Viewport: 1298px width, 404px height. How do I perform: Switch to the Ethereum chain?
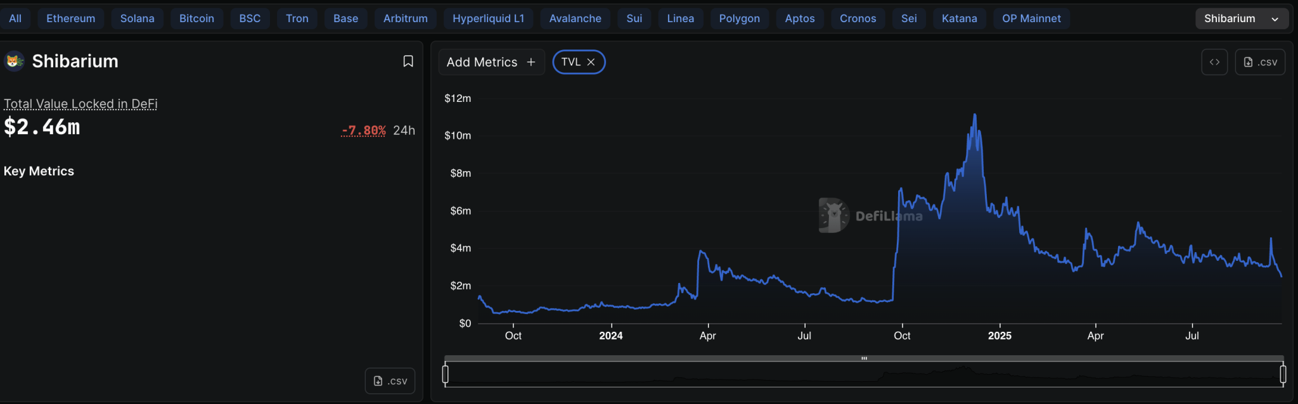[71, 18]
